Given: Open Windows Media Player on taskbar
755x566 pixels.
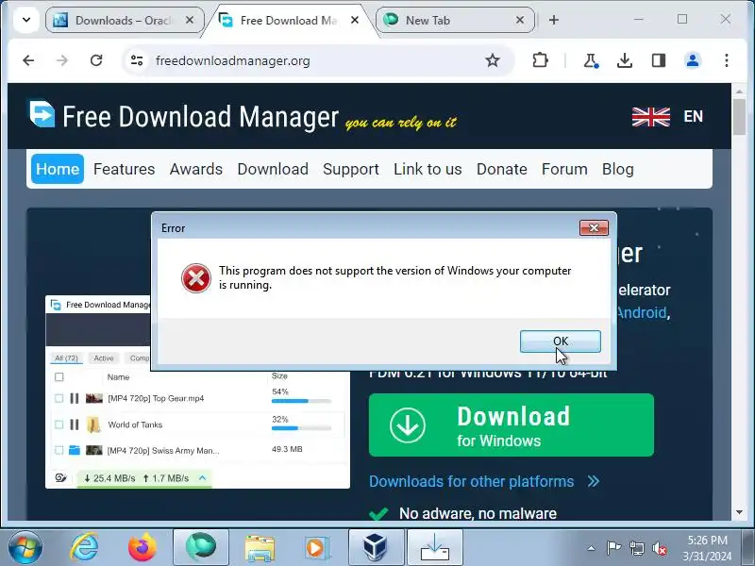Looking at the screenshot, I should tap(316, 548).
